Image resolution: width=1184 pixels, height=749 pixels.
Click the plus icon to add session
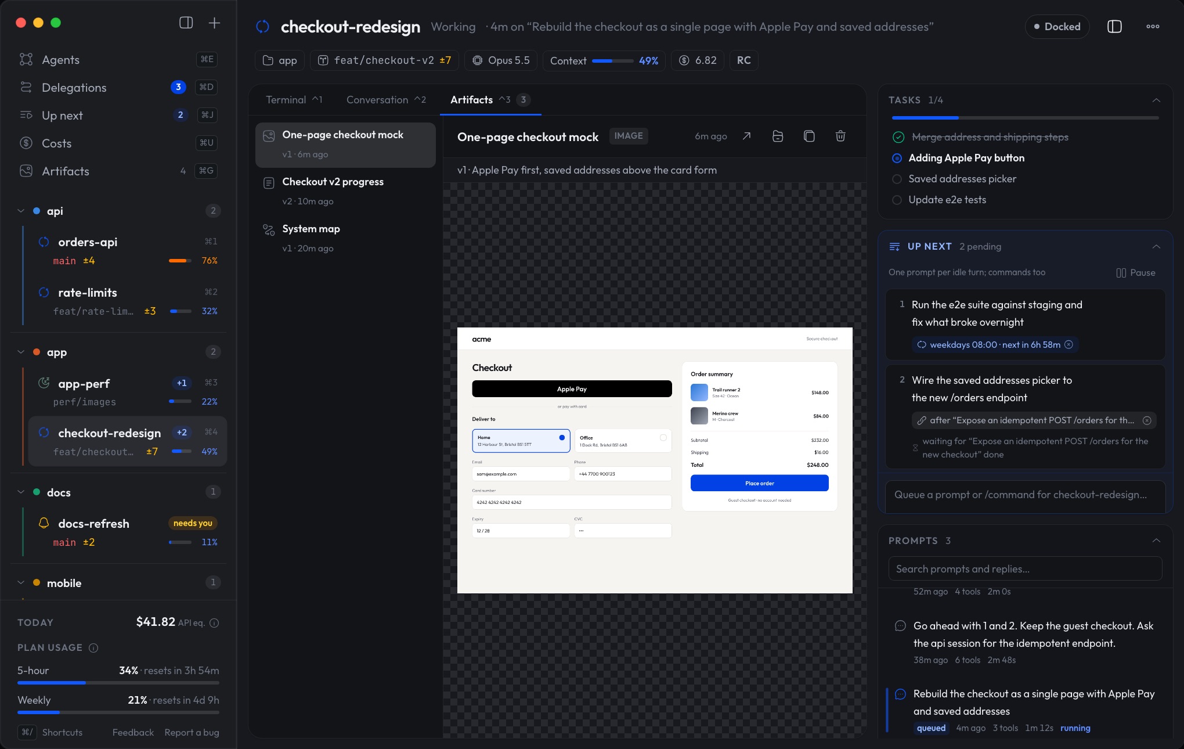pyautogui.click(x=214, y=23)
